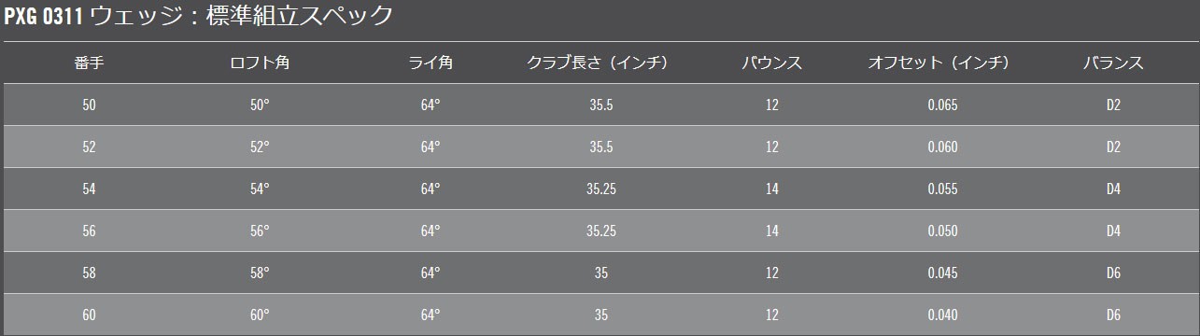Screen dimensions: 1200x336
Task: Click the 0.040 offset cell
Action: coord(943,315)
